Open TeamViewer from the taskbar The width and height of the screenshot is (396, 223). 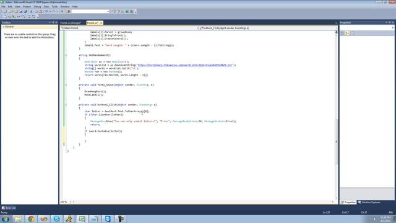coord(108,219)
